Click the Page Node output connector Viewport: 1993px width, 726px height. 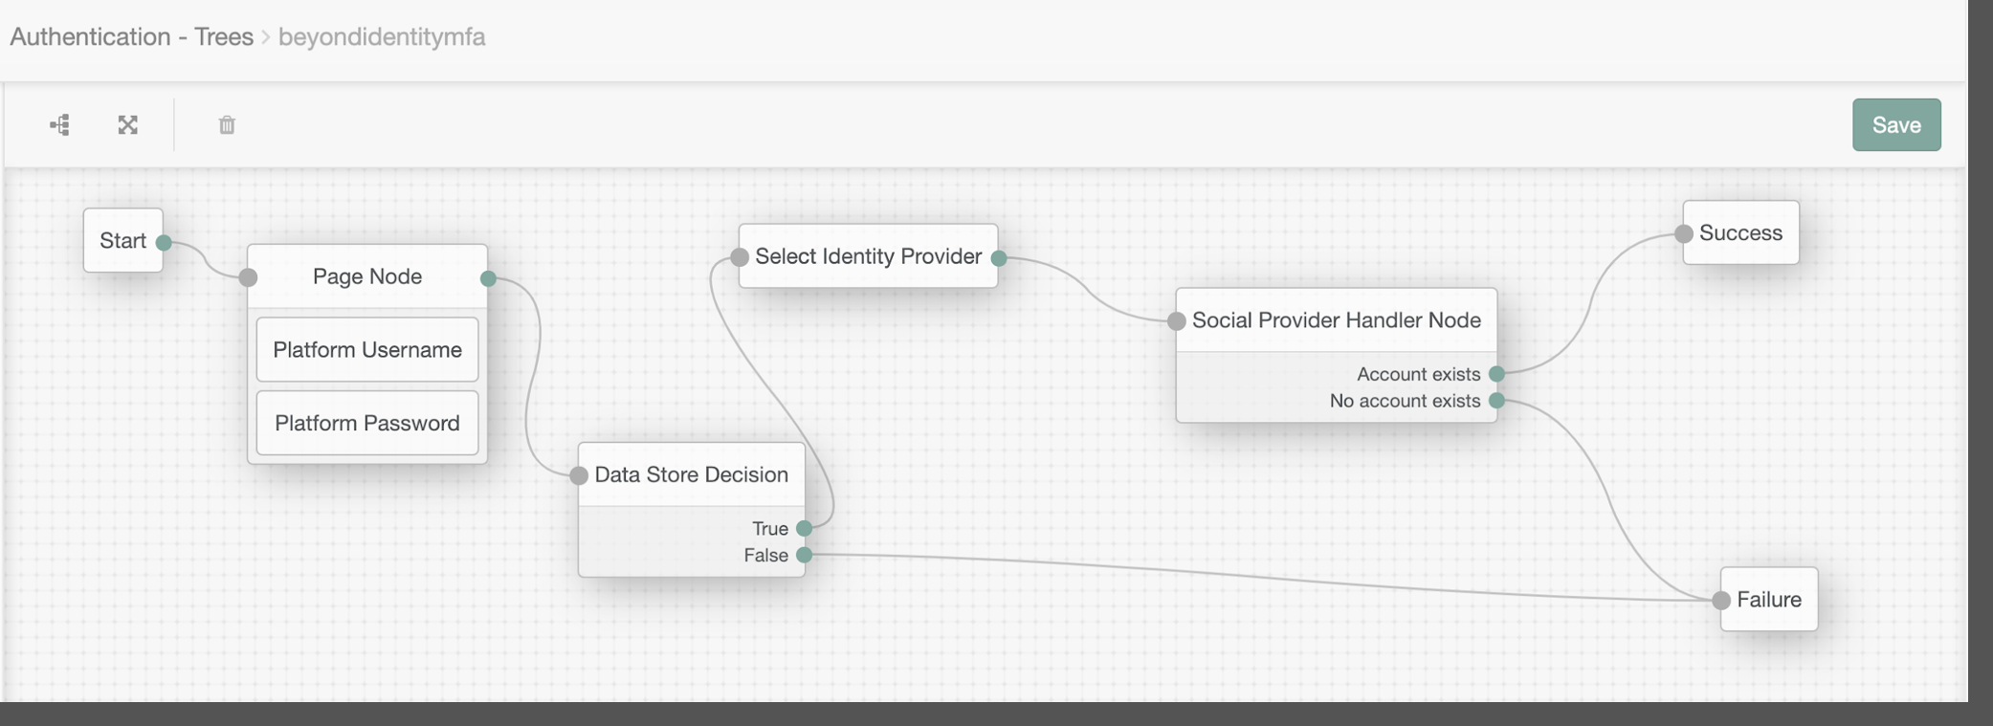point(488,278)
